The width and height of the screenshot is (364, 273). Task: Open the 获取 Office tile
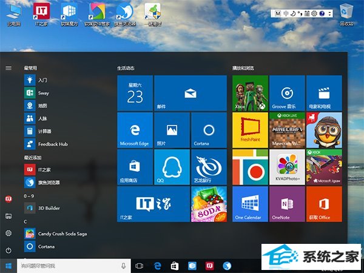324,204
